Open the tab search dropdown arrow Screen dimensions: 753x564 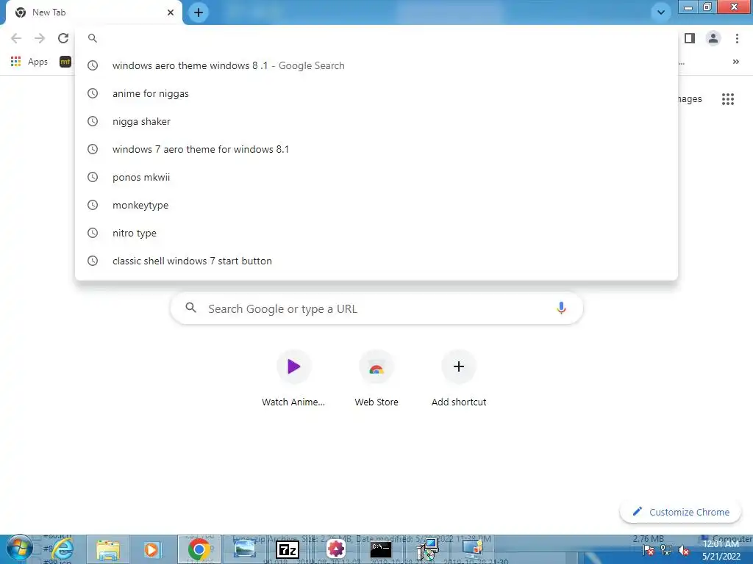point(661,12)
